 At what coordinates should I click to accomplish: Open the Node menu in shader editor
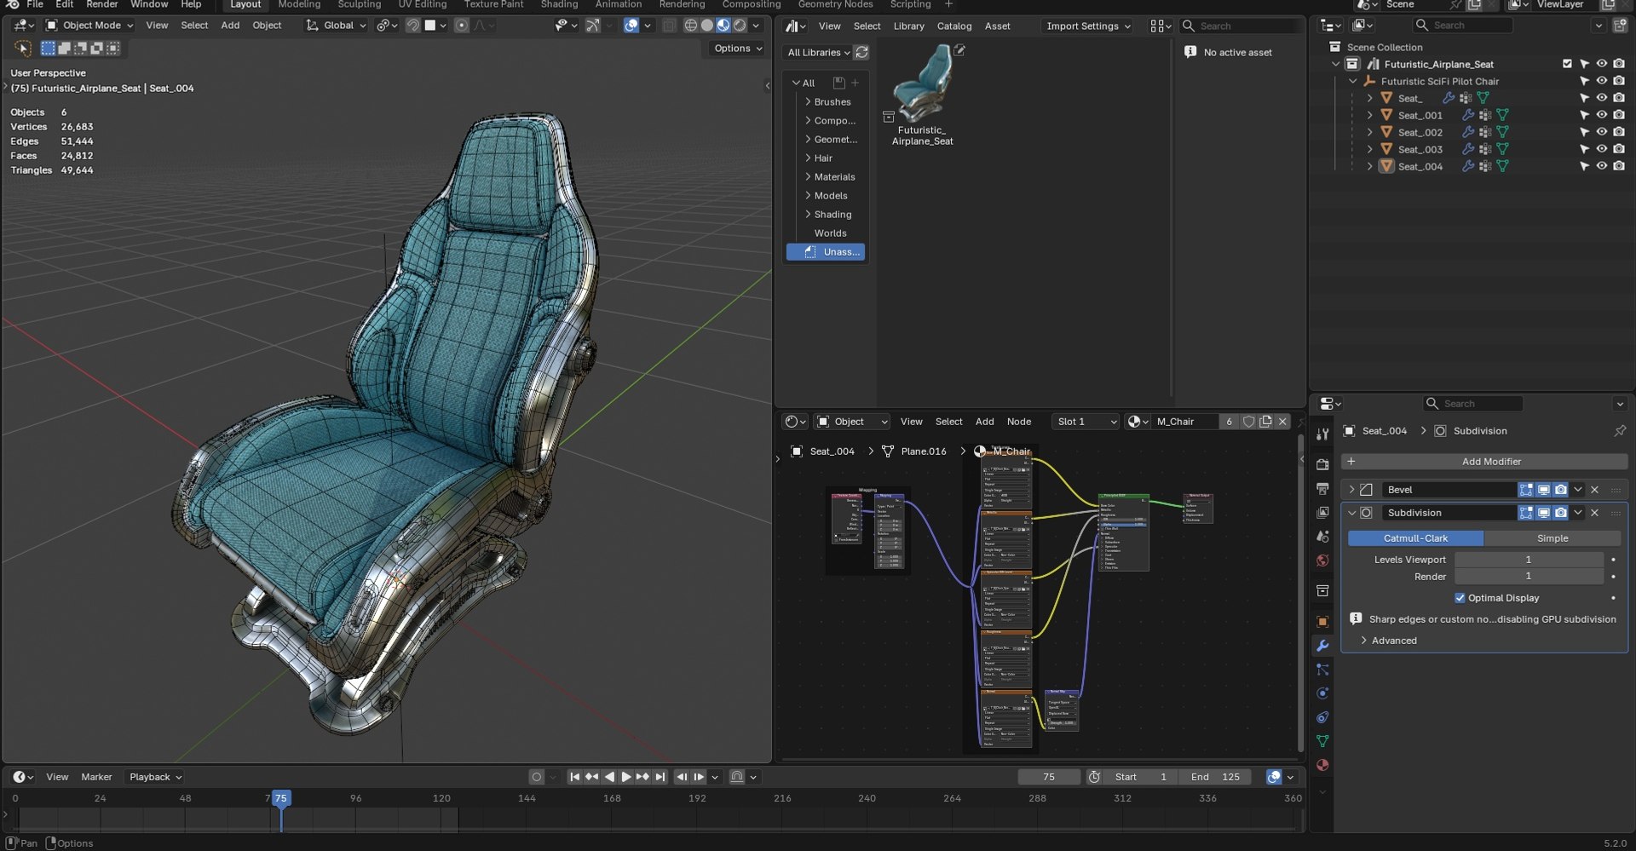click(x=1019, y=421)
